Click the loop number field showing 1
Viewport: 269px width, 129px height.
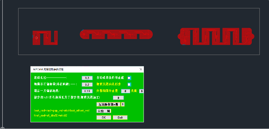pyautogui.click(x=123, y=104)
